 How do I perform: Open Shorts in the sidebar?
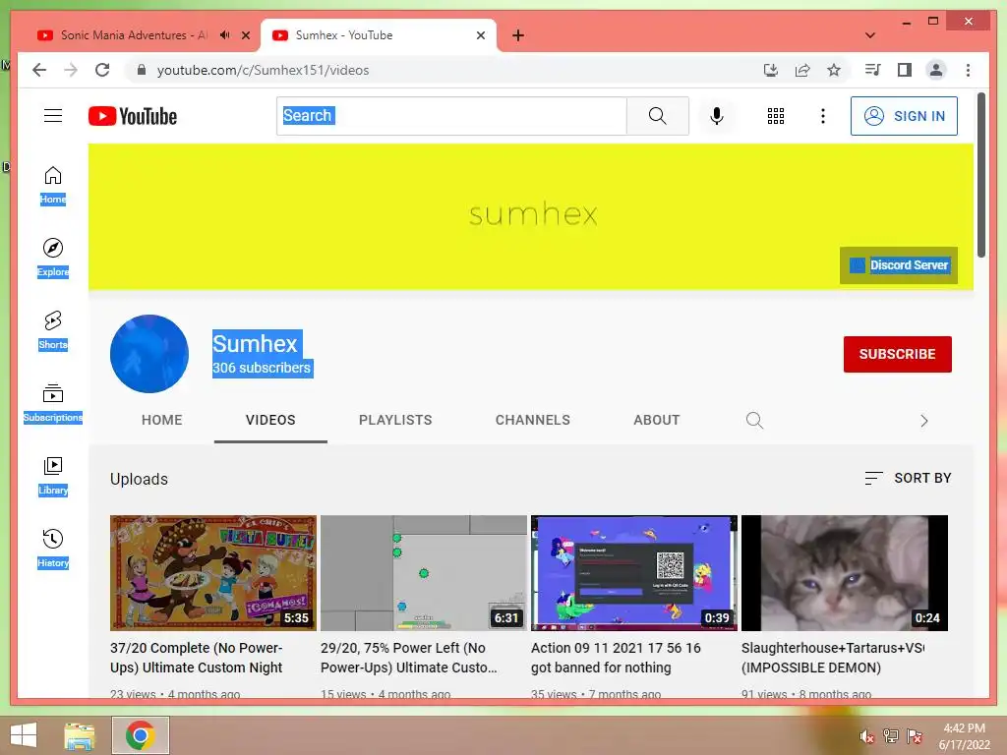(x=53, y=330)
